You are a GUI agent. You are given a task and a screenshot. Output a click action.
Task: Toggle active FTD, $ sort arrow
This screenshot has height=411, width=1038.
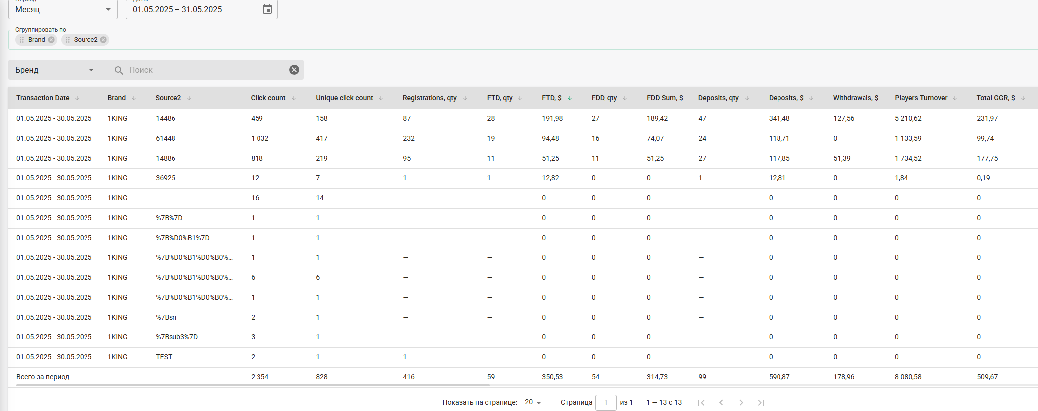click(x=570, y=98)
